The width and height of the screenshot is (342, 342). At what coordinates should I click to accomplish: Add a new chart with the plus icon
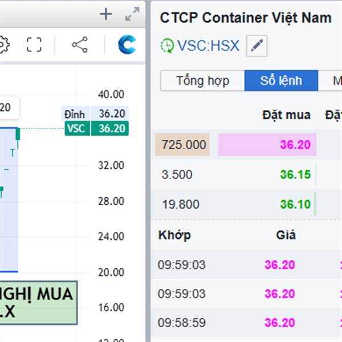[x=106, y=14]
